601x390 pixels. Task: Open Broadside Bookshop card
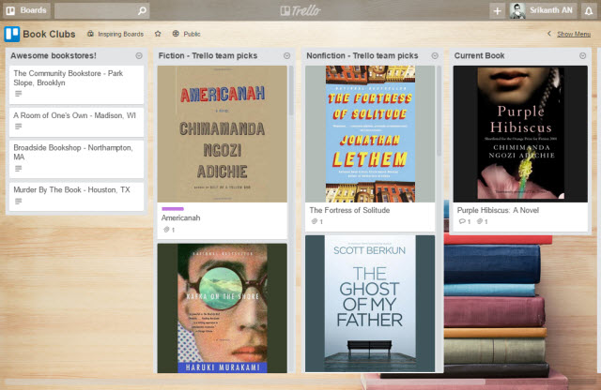(x=76, y=158)
